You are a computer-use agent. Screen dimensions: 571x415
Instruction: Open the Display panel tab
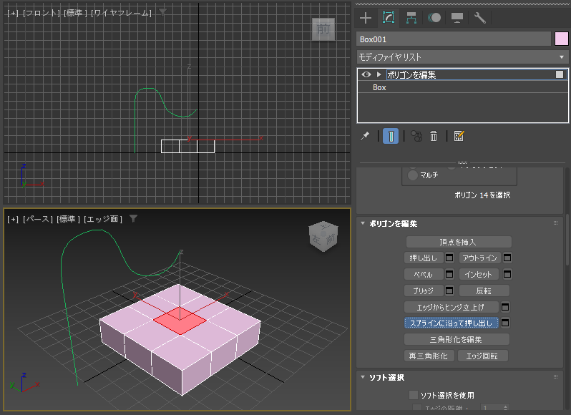[457, 18]
